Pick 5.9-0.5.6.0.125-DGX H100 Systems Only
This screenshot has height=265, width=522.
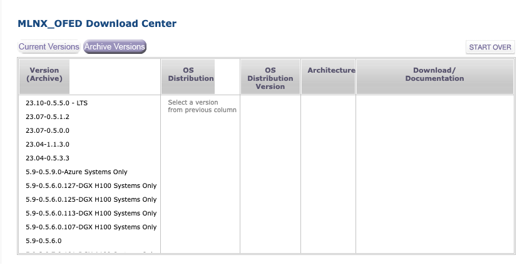[x=91, y=199]
